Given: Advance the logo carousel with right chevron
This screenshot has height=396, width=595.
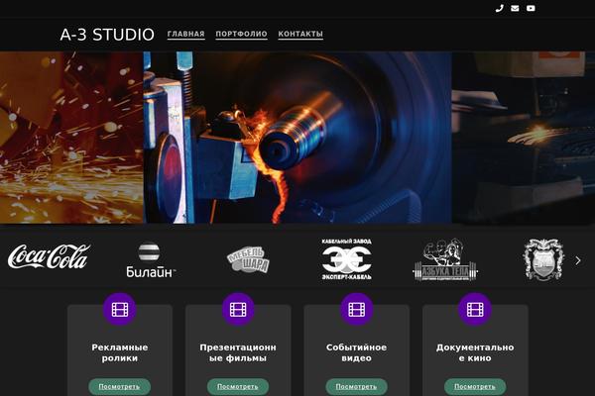Looking at the screenshot, I should [578, 260].
